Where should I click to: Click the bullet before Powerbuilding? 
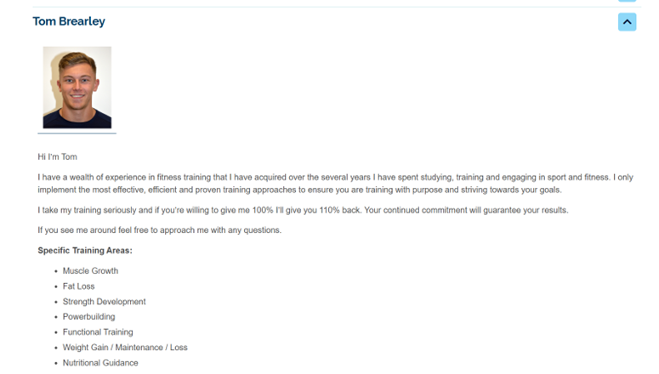(55, 317)
